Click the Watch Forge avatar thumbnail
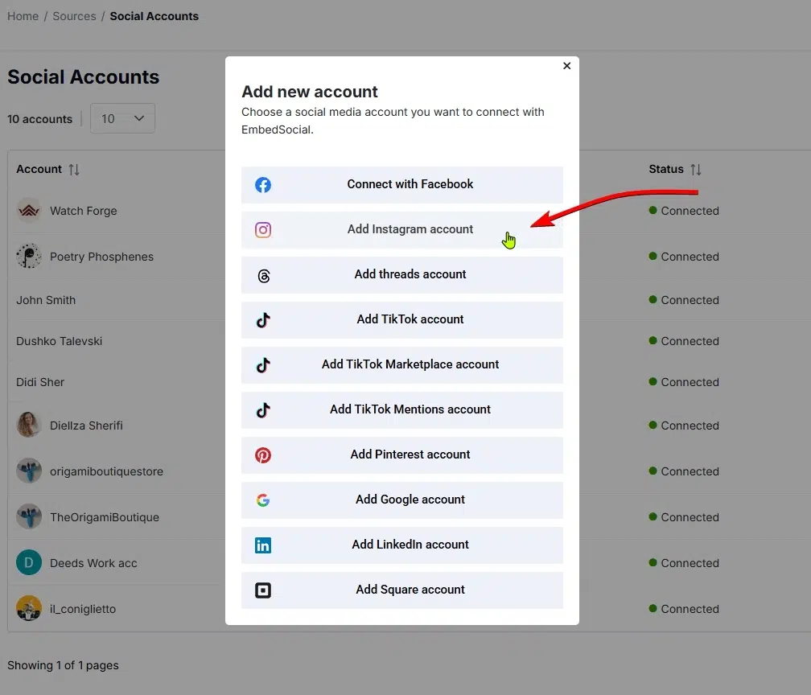This screenshot has height=695, width=811. point(29,210)
